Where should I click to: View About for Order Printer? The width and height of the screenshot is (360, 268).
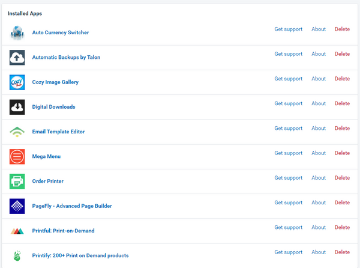point(319,178)
